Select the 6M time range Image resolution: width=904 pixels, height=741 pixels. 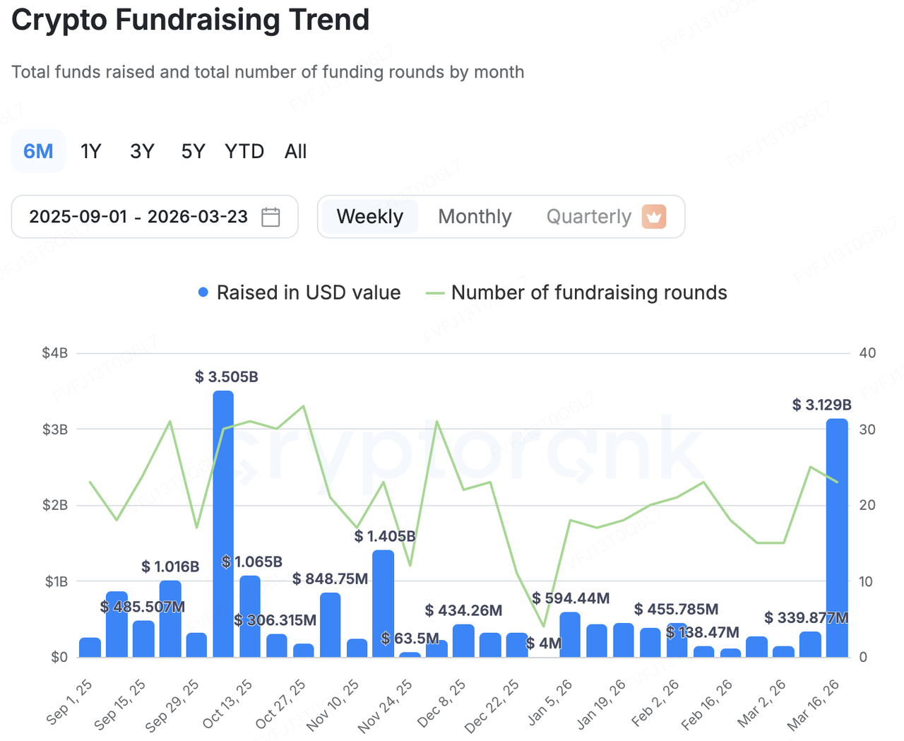38,151
